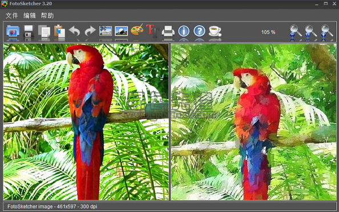Viewport: 339px width, 212px height.
Task: Open a picture with the folder icon
Action: coord(13,31)
